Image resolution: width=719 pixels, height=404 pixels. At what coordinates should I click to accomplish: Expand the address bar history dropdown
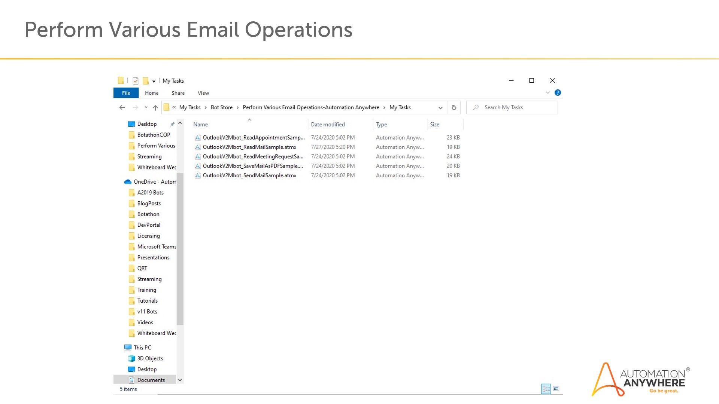tap(440, 108)
